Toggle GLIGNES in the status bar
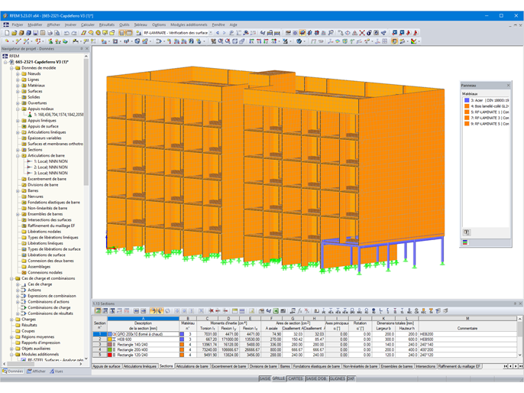The image size is (524, 393). [337, 378]
